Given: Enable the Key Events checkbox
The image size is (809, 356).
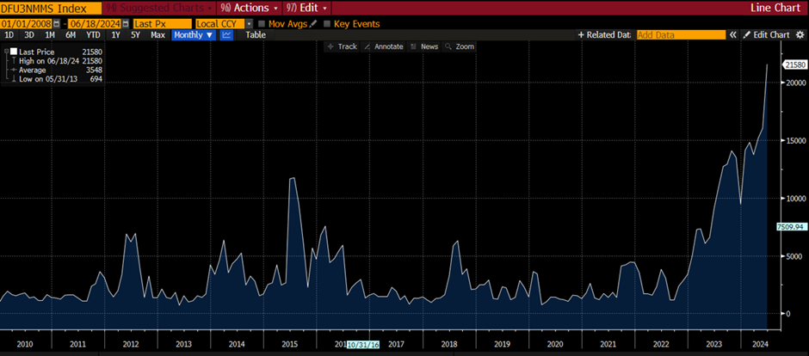Looking at the screenshot, I should point(326,24).
